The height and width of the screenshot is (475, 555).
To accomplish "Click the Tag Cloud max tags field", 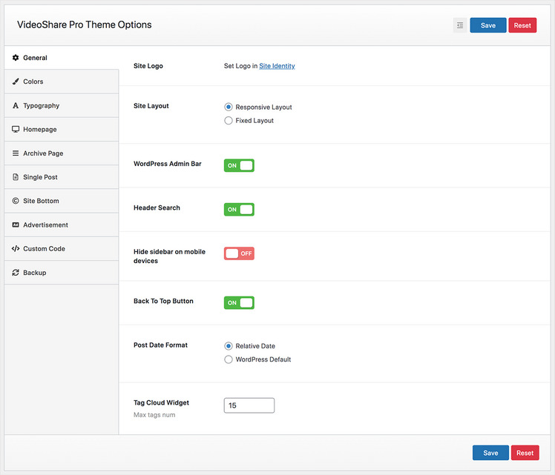I will point(249,405).
